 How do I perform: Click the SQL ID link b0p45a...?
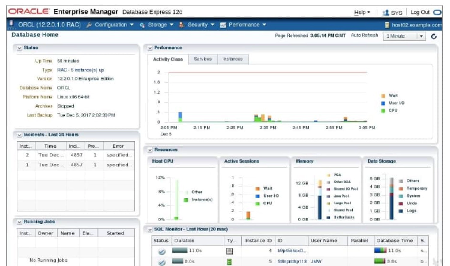pyautogui.click(x=292, y=251)
